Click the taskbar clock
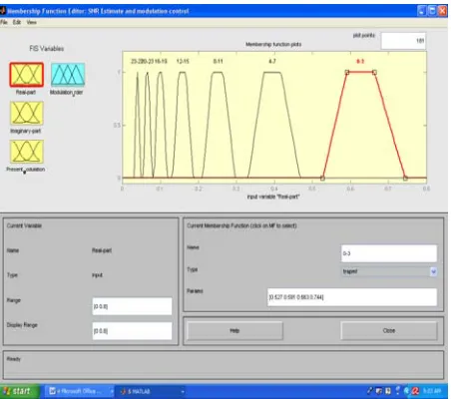451x399 pixels. point(432,391)
